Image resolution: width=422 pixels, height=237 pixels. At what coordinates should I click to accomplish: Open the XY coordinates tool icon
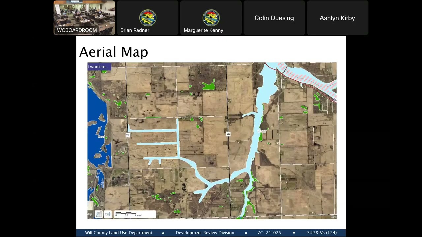click(x=99, y=214)
